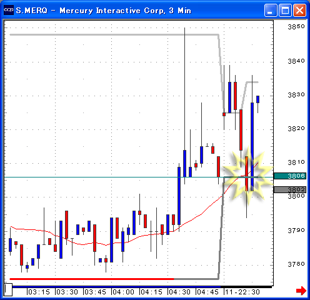
Task: Click the 3850 price scale label
Action: [x=296, y=27]
